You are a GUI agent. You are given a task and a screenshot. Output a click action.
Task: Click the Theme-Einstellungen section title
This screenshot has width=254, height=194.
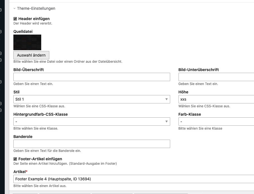(36, 9)
